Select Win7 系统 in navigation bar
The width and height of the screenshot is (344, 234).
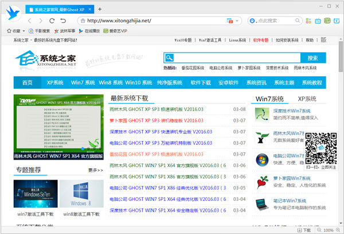83,82
